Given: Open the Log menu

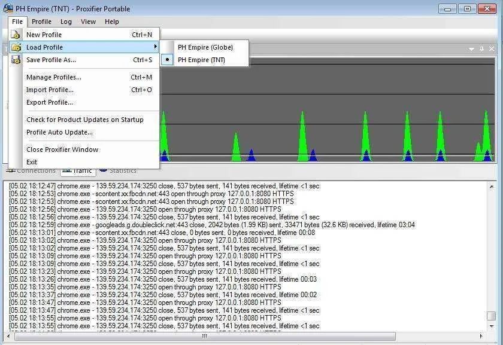Looking at the screenshot, I should pyautogui.click(x=66, y=22).
